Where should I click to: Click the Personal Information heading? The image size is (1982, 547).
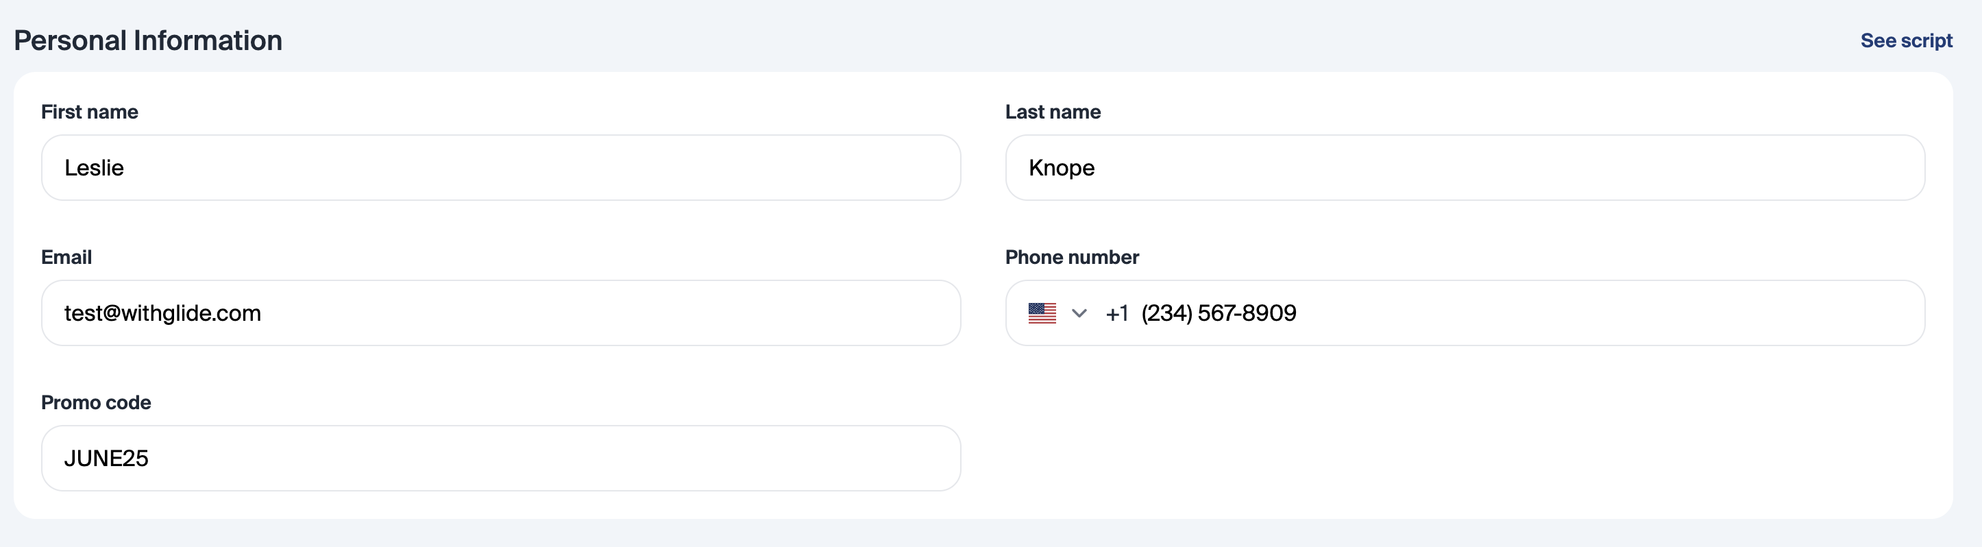coord(148,40)
